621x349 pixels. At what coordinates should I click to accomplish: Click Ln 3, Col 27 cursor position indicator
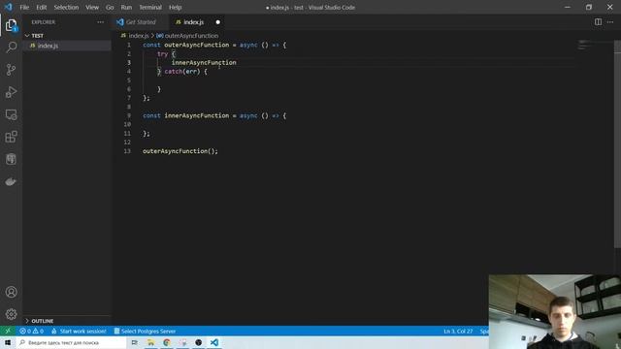coord(458,332)
